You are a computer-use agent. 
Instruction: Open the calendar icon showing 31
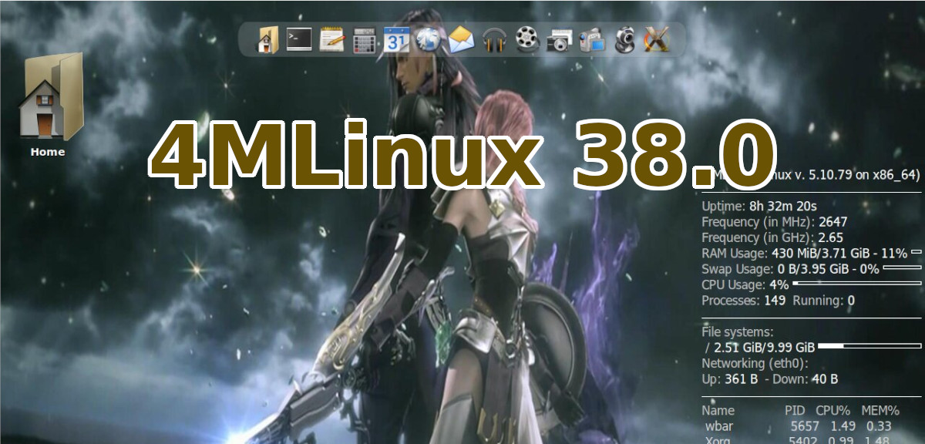tap(395, 39)
